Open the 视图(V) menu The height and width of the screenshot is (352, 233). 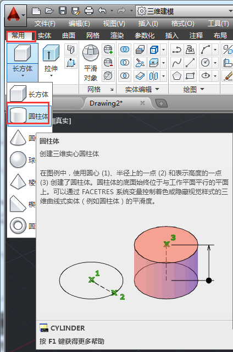point(114,23)
